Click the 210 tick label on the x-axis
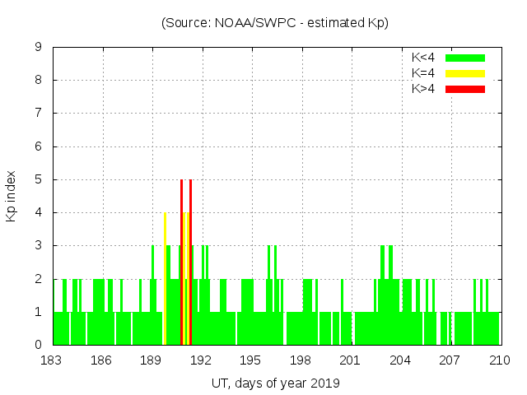 pyautogui.click(x=500, y=360)
